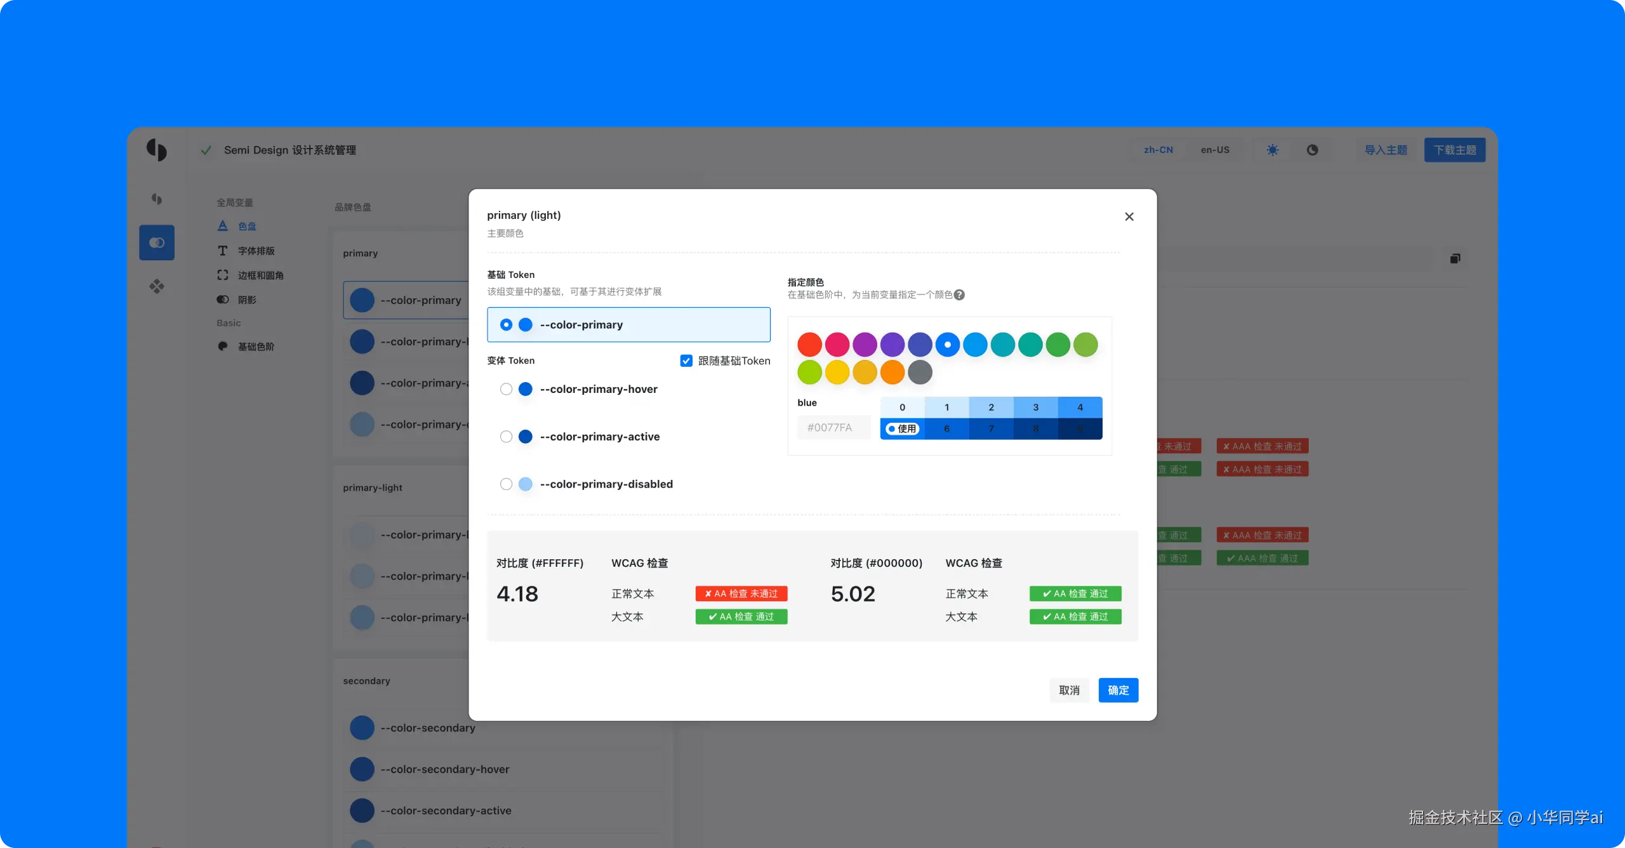Viewport: 1625px width, 848px height.
Task: Click the copy icon at top right
Action: pyautogui.click(x=1455, y=258)
